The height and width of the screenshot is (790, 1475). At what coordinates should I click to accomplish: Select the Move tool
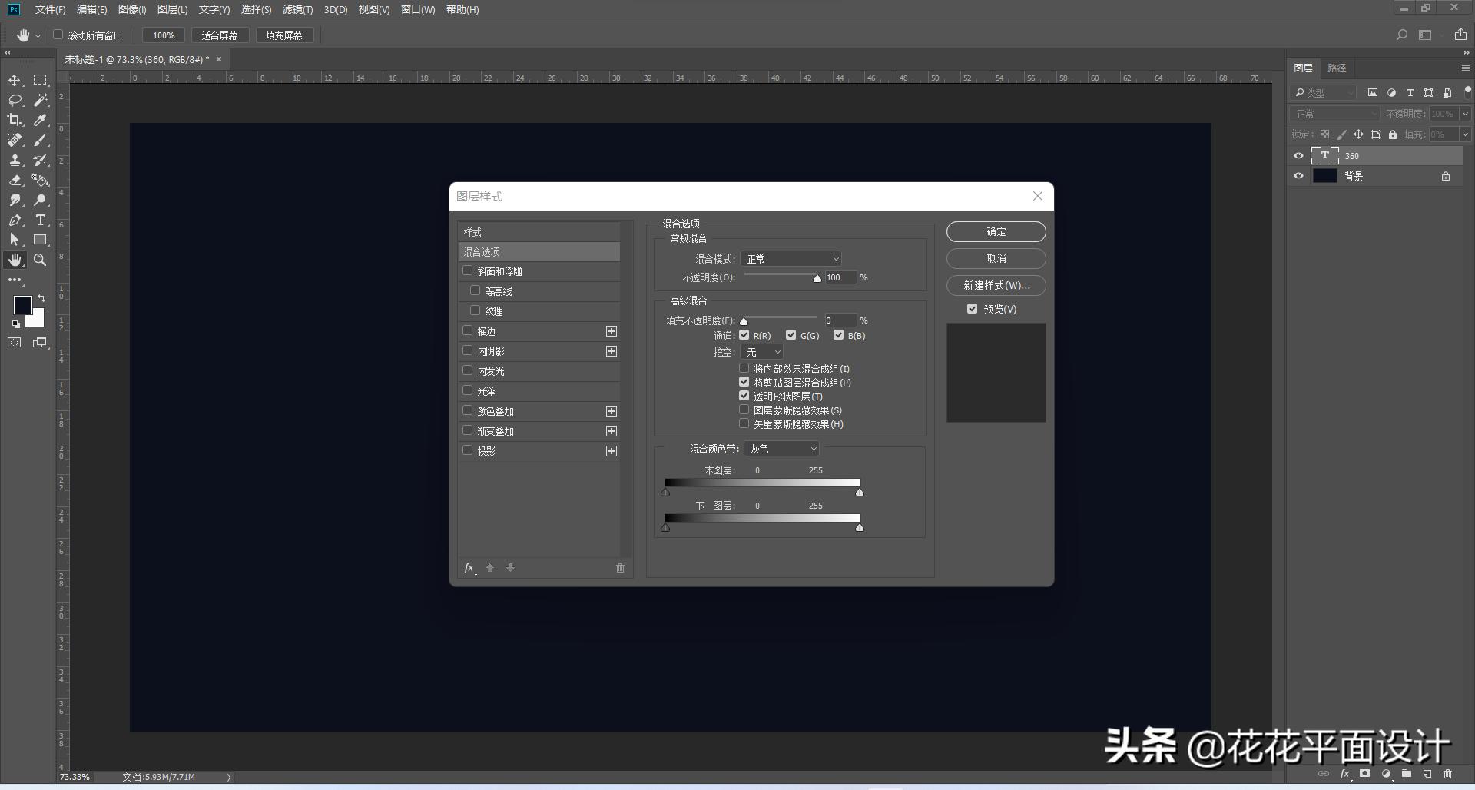coord(14,80)
